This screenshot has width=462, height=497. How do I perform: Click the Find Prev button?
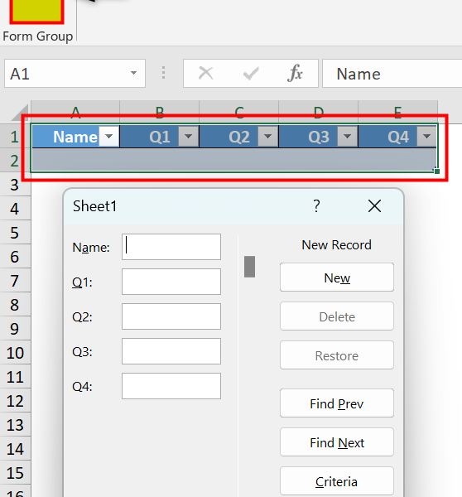click(x=337, y=403)
